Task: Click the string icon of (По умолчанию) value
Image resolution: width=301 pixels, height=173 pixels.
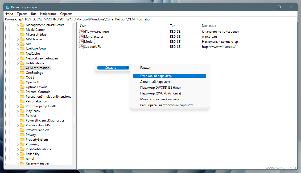Action: tap(81, 31)
